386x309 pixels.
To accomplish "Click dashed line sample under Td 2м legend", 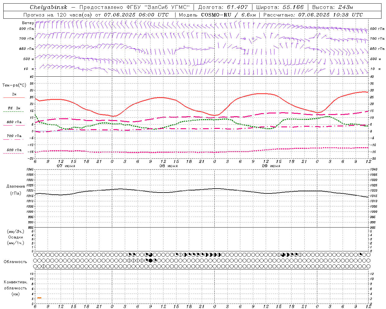I will 14,112.
